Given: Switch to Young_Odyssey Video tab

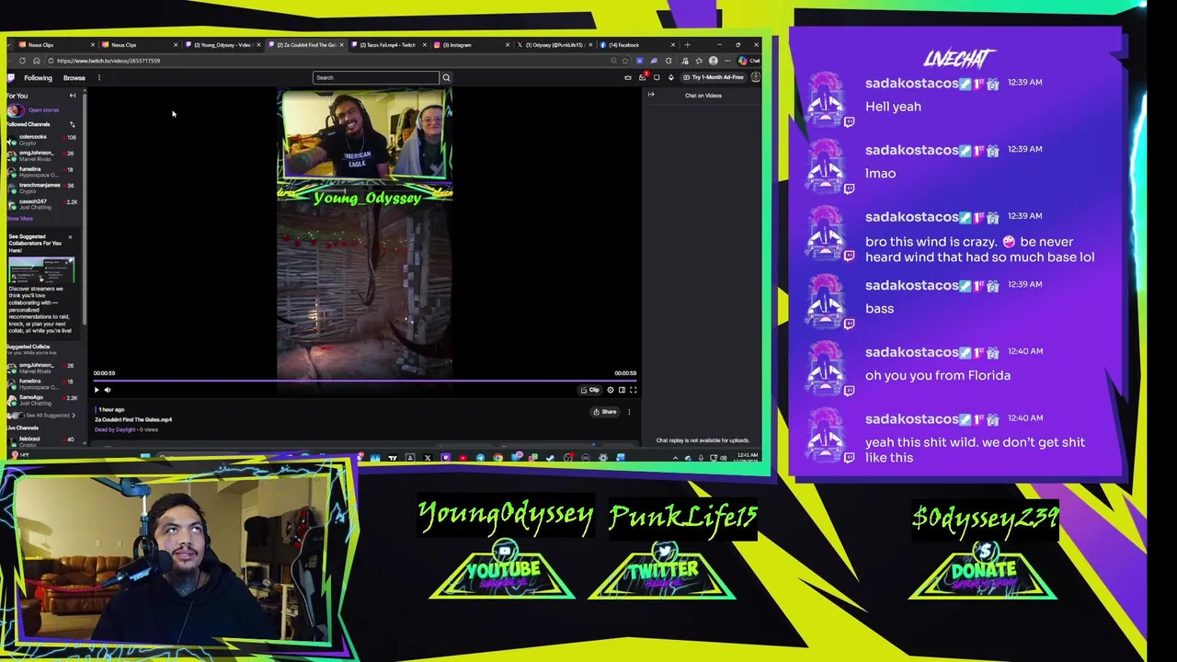Looking at the screenshot, I should (x=223, y=45).
